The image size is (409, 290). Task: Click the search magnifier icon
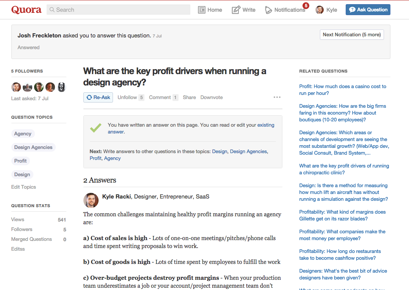(x=52, y=9)
